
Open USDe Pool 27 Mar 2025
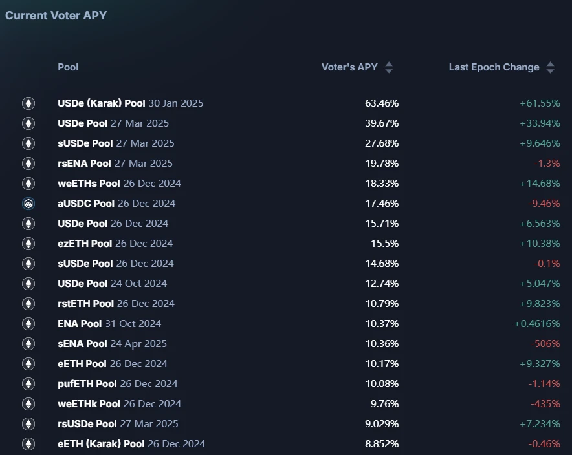113,123
